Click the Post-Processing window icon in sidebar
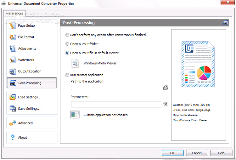The height and width of the screenshot is (160, 236). coord(13,83)
